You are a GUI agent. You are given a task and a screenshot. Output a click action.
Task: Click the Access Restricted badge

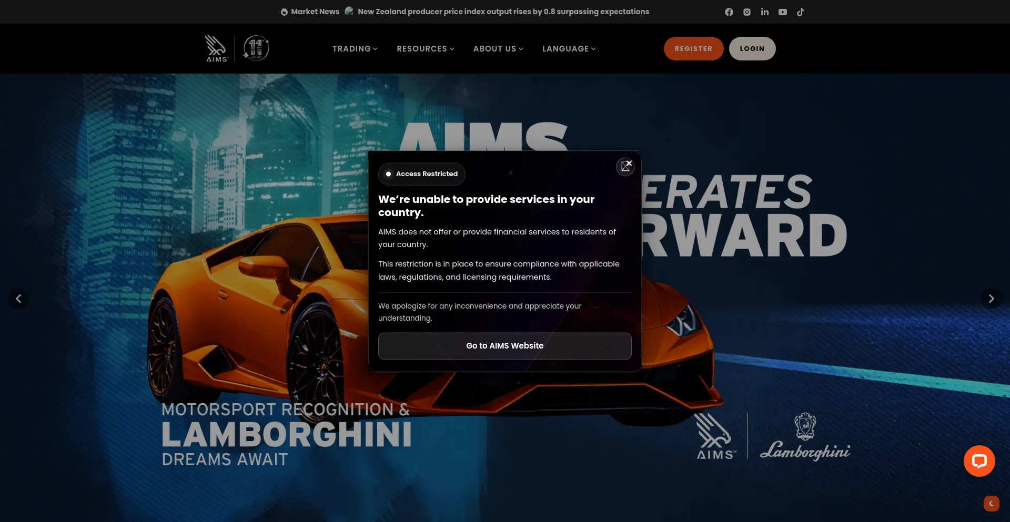[x=421, y=174]
